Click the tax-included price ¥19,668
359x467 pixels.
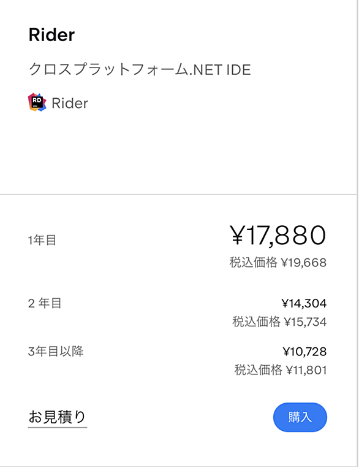point(304,263)
